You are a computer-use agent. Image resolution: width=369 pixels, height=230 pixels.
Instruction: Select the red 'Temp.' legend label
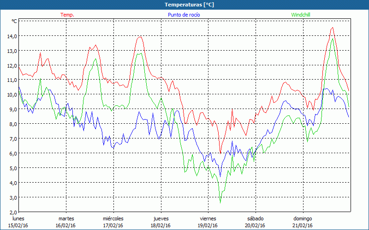pyautogui.click(x=67, y=15)
